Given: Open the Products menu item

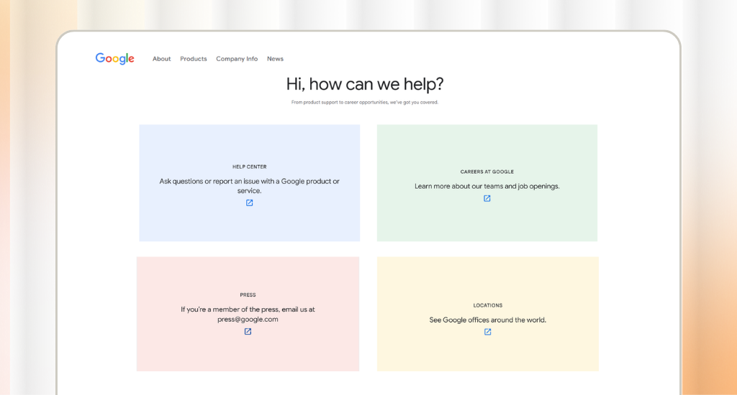Looking at the screenshot, I should click(x=193, y=59).
